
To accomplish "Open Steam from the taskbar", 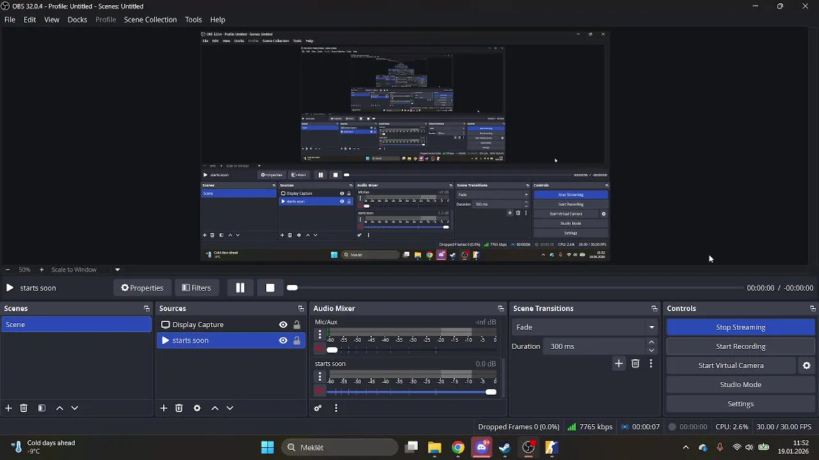I will 505,447.
